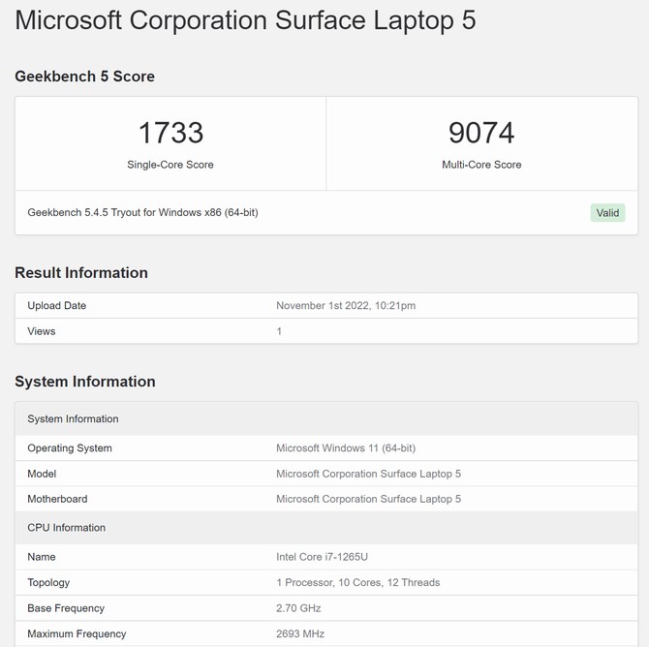The image size is (649, 647).
Task: Select the Views count value 1
Action: coord(279,331)
